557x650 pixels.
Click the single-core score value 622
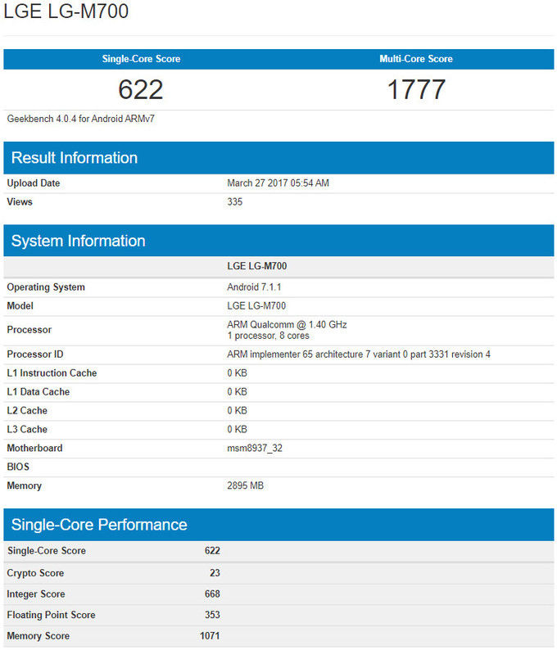pyautogui.click(x=141, y=89)
